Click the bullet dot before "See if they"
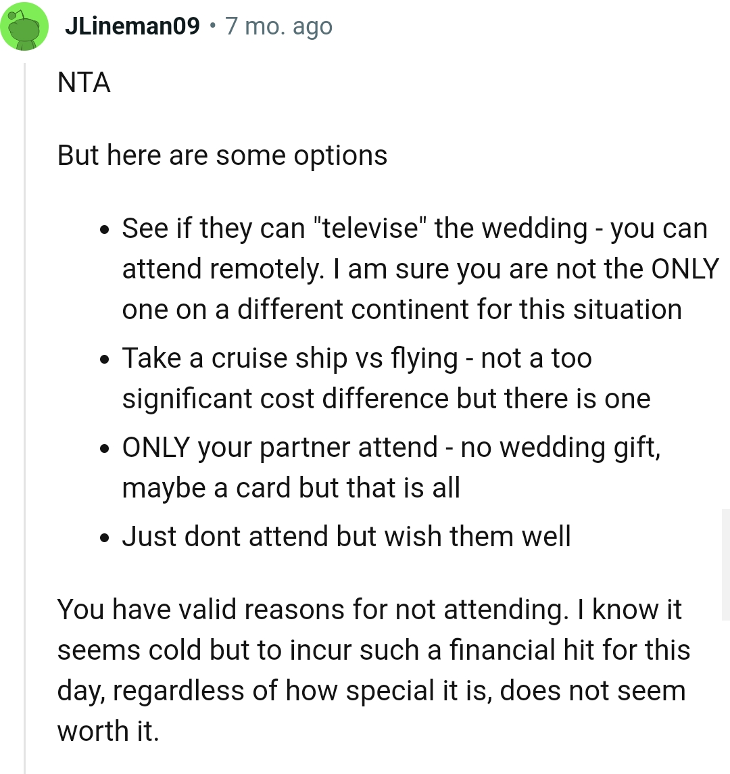 pyautogui.click(x=104, y=230)
